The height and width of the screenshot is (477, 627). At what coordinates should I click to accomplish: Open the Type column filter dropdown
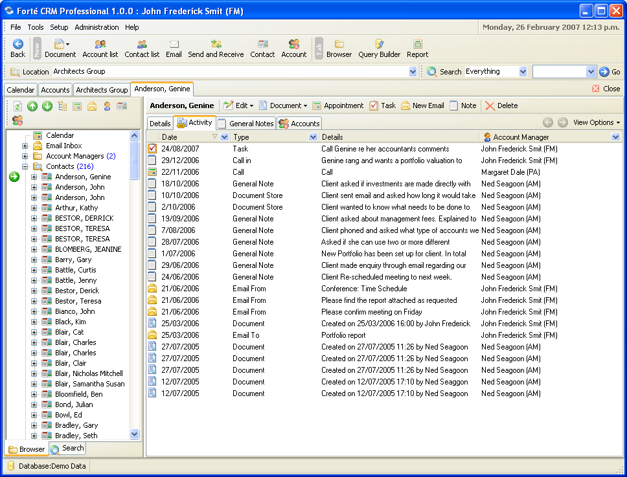[313, 137]
